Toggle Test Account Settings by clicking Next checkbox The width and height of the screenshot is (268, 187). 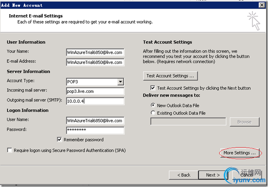click(x=152, y=88)
